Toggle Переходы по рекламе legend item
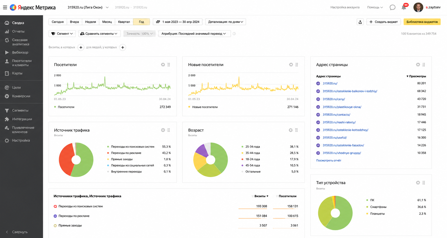Viewport: 447px width, 238px height. point(124,153)
